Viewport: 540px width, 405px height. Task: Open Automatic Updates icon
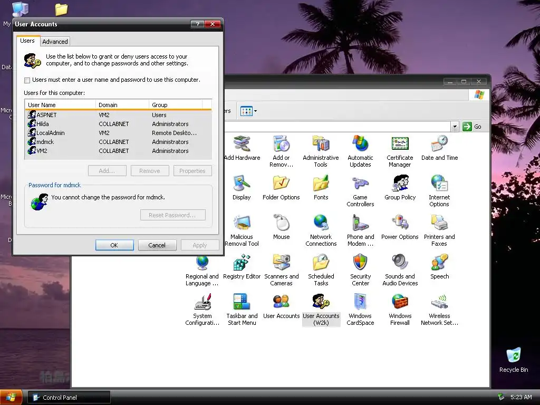point(360,151)
